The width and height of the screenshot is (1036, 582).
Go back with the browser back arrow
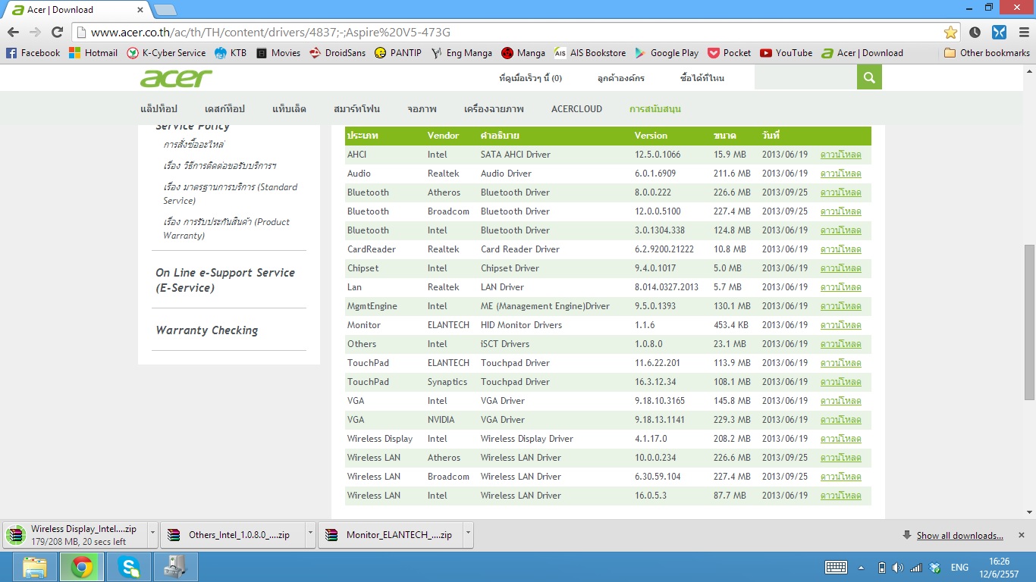pos(13,33)
